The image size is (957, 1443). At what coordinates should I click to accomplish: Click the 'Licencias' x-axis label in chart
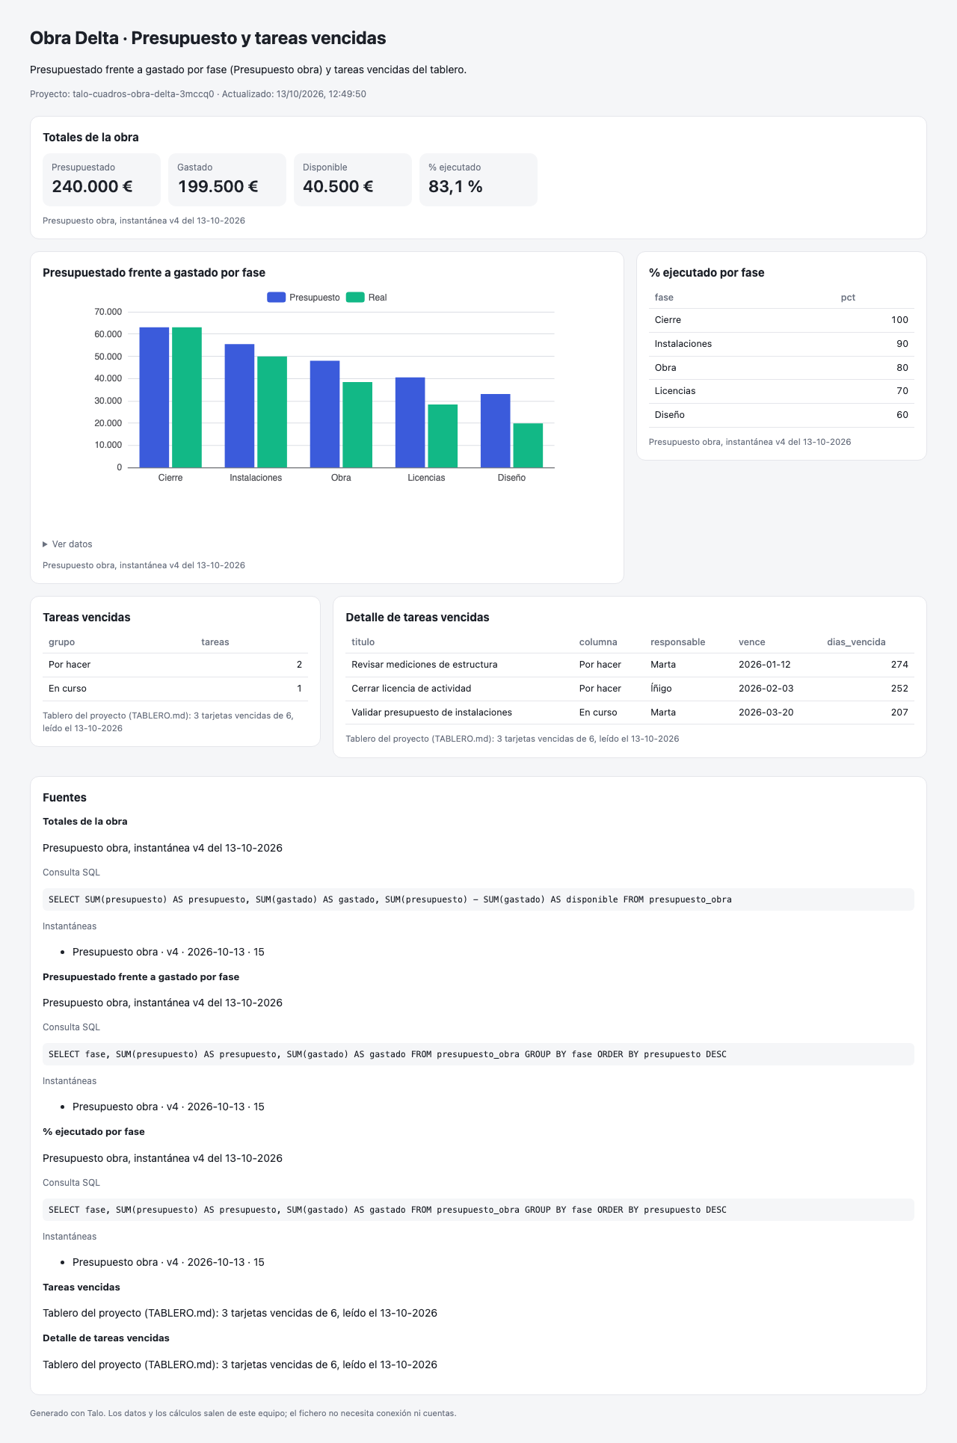tap(426, 478)
